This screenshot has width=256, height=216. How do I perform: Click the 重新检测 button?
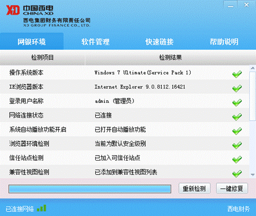[x=194, y=189]
